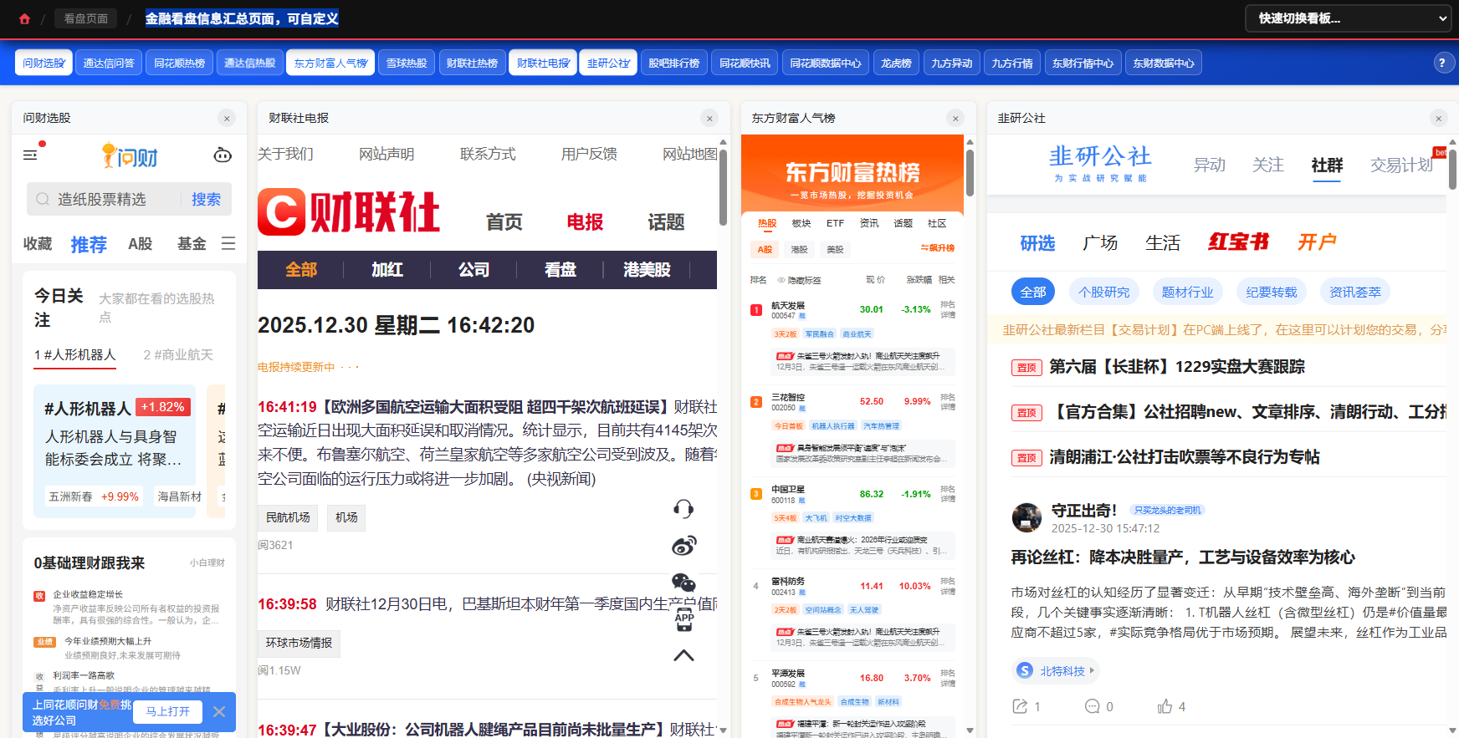This screenshot has height=738, width=1459.
Task: Click the WeChat icon in 财联社 panel
Action: [683, 583]
